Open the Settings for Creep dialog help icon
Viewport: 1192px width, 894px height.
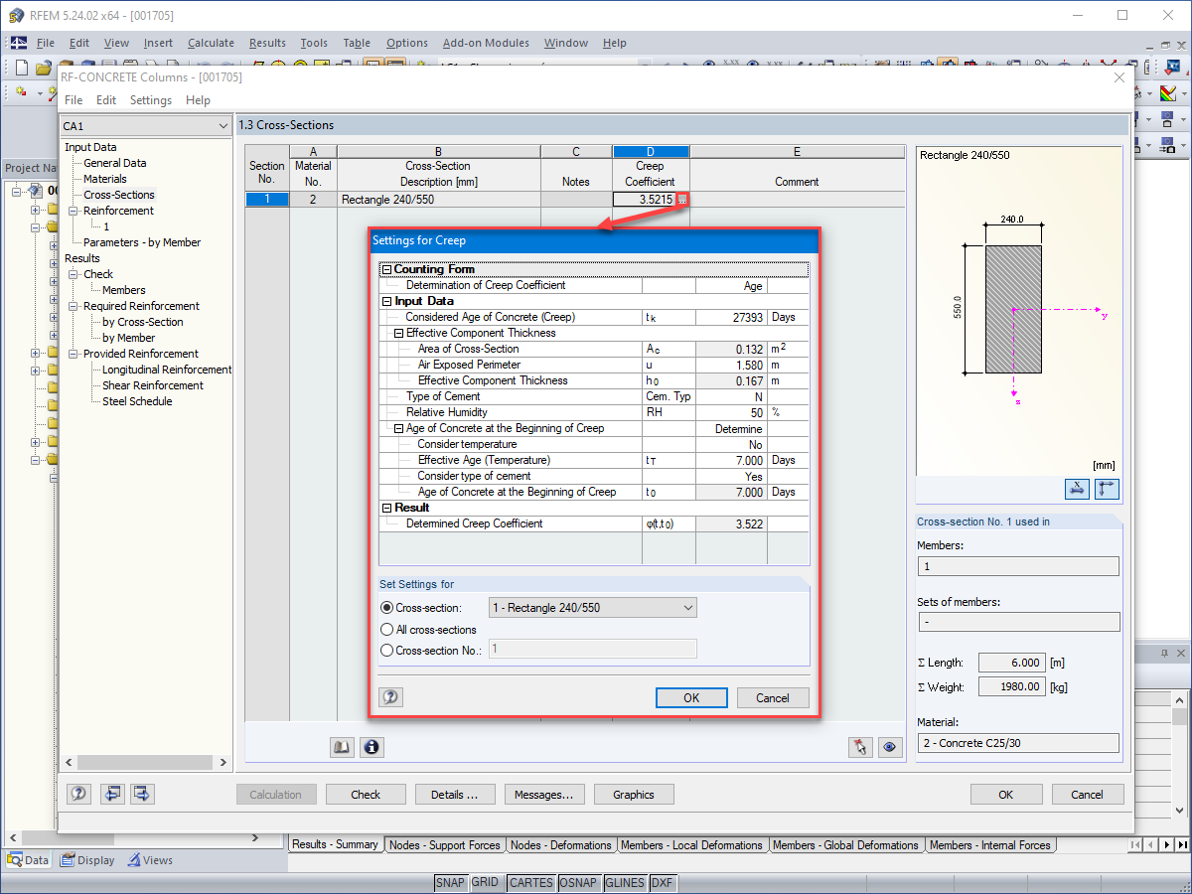[x=390, y=696]
